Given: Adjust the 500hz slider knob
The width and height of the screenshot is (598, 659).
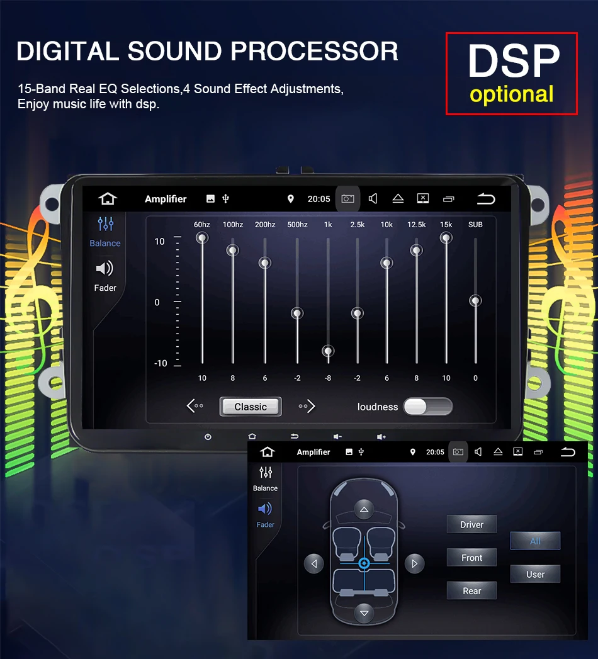Looking at the screenshot, I should 297,313.
